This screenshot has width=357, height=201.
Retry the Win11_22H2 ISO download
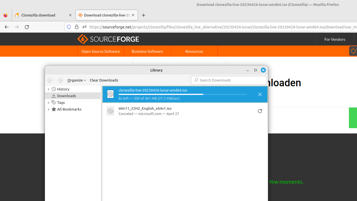pos(260,111)
